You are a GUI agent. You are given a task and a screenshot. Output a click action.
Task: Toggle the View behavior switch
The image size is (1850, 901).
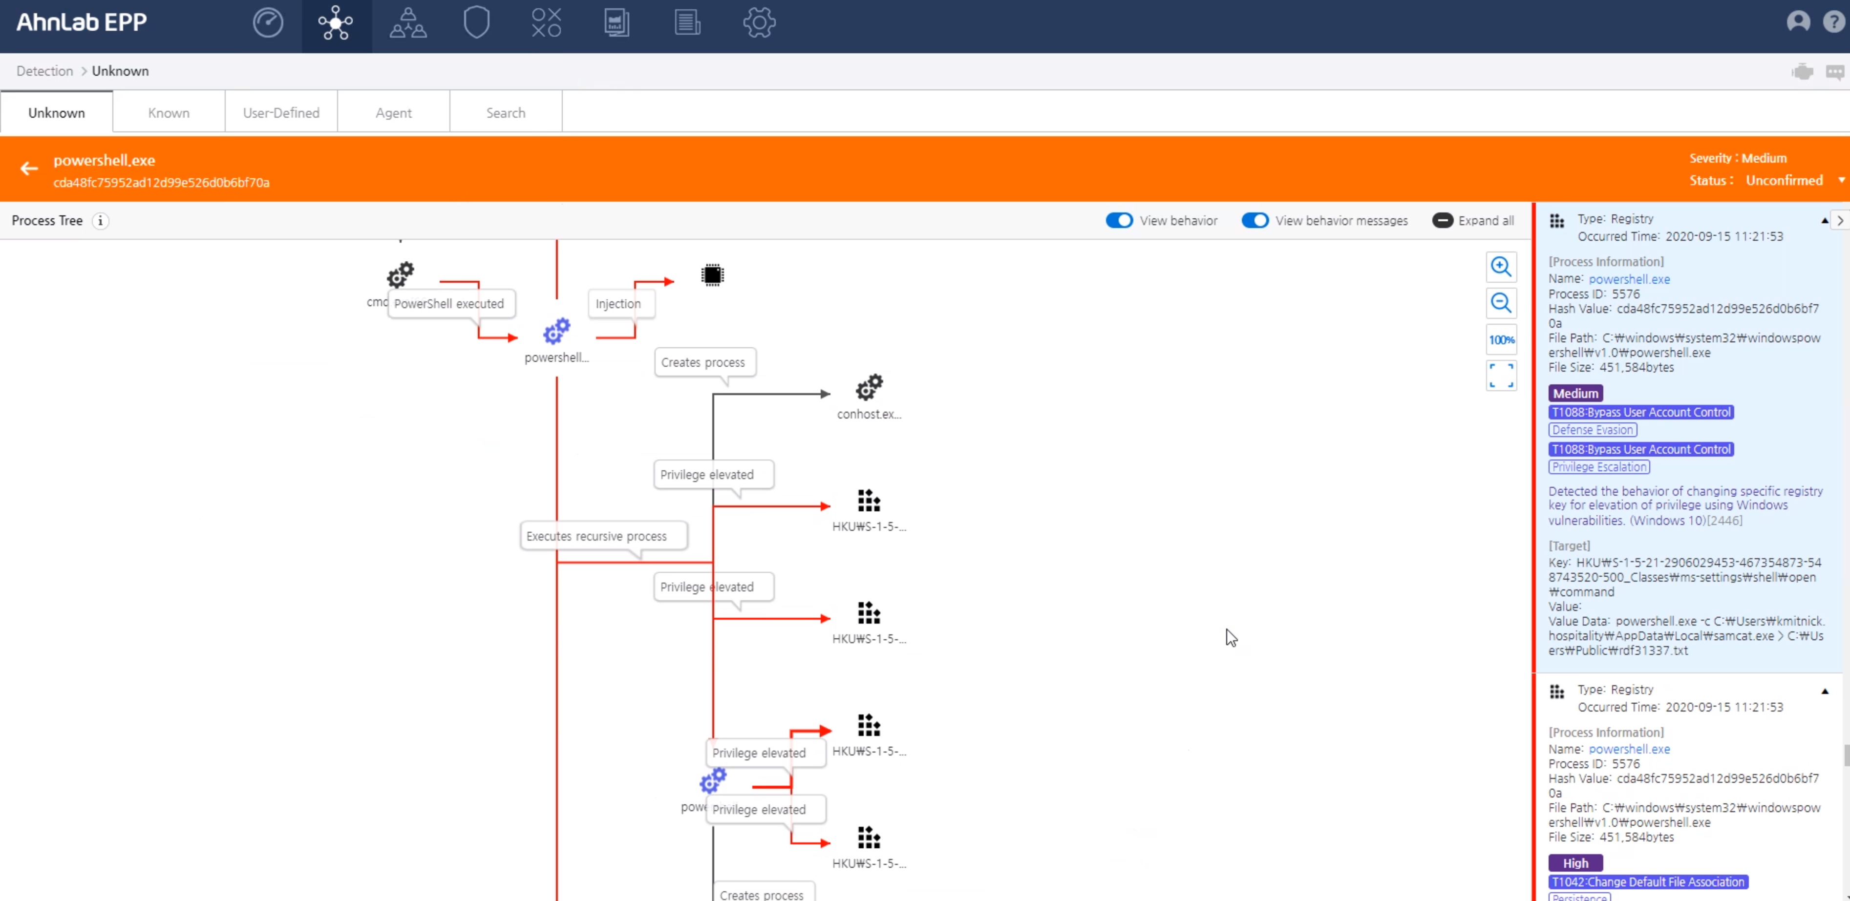coord(1119,220)
